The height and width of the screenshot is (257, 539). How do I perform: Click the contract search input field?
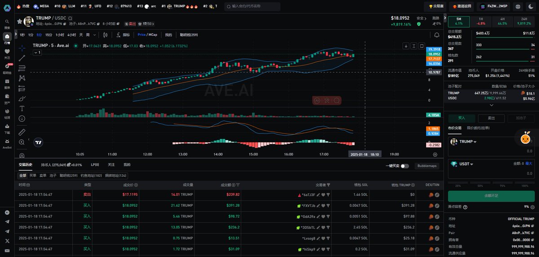252,7
